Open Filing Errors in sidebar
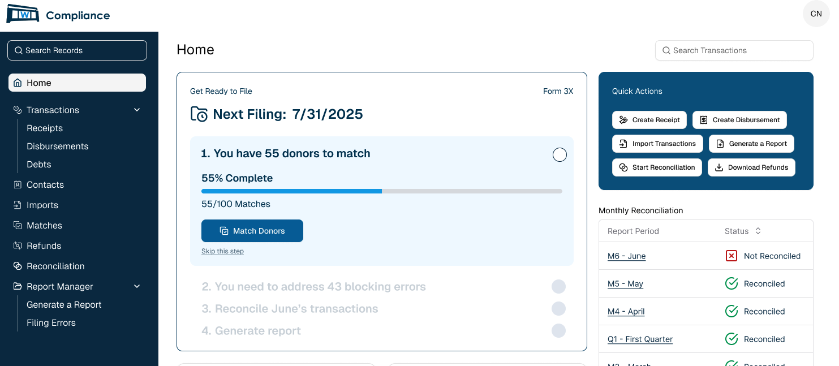This screenshot has height=366, width=839. (51, 322)
